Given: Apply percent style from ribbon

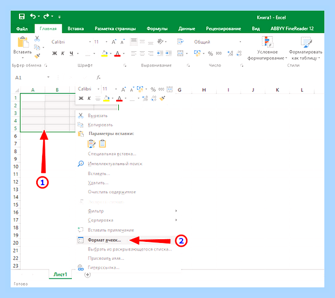Looking at the screenshot, I should point(210,53).
